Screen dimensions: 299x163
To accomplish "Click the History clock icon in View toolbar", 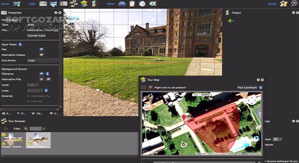I will pyautogui.click(x=142, y=3).
